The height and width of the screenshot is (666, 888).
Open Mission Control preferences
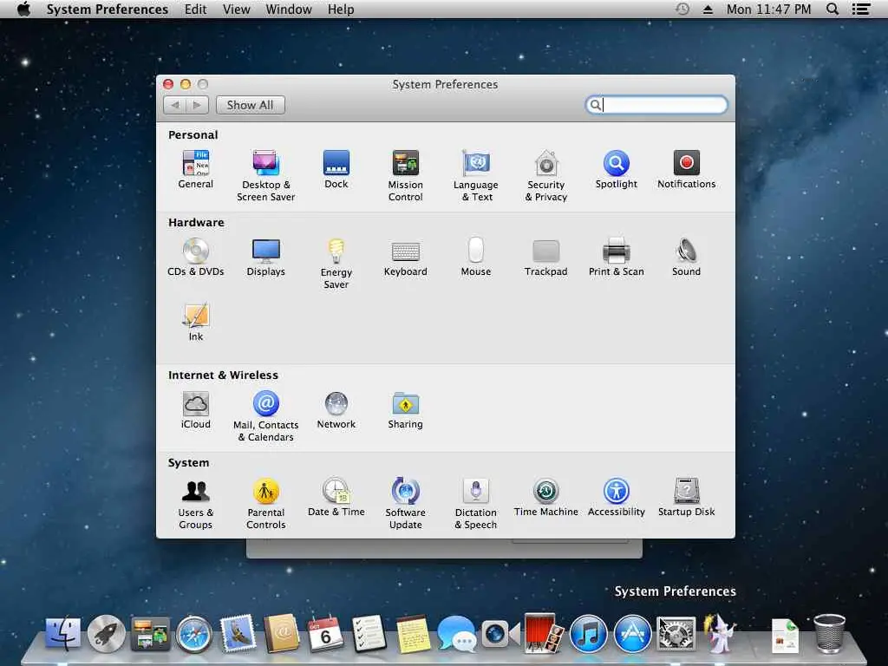point(406,175)
